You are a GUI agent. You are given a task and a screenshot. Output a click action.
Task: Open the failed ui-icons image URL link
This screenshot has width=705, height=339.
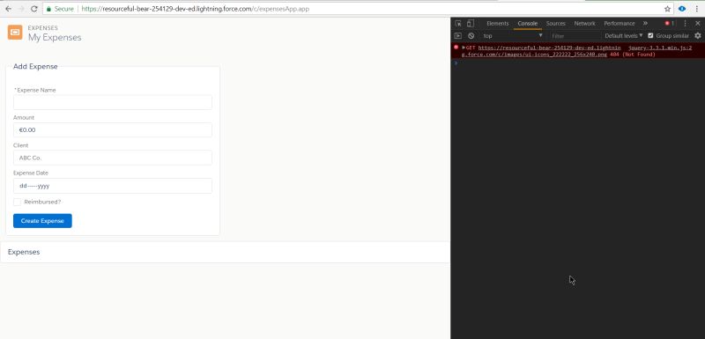(542, 51)
